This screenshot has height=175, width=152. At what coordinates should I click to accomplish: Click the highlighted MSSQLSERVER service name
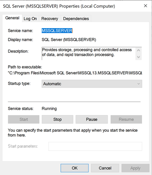57,31
